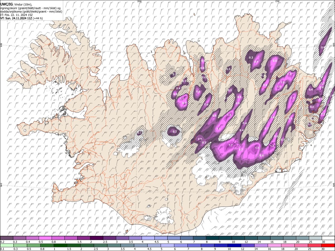
Task: Select the bottom-row swatch between 0.8 and 1
Action: [x=47, y=245]
